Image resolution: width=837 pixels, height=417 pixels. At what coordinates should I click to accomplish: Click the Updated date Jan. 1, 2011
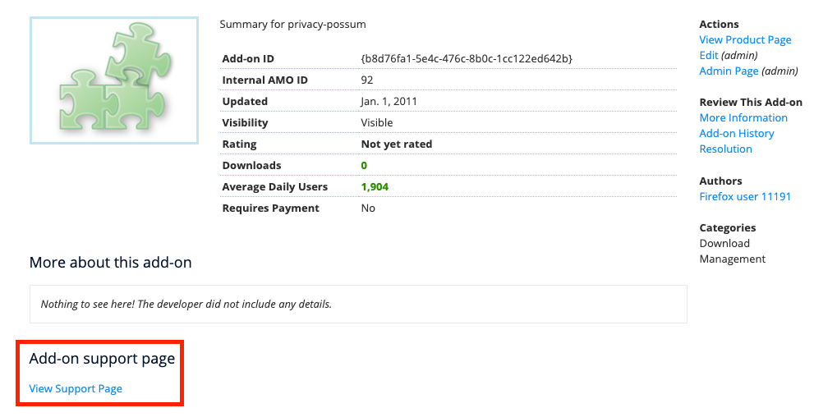[389, 101]
